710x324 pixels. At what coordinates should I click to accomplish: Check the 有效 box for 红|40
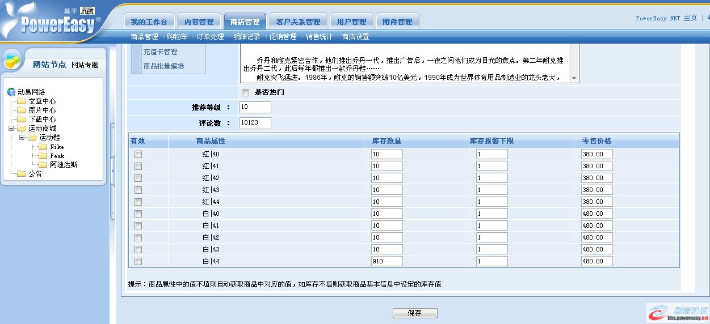coord(138,154)
